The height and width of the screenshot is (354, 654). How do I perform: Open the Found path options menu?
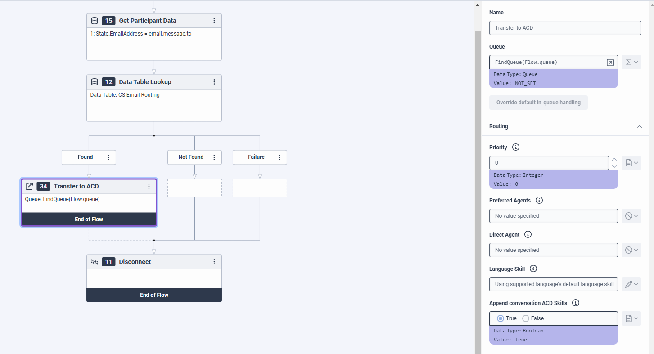108,157
